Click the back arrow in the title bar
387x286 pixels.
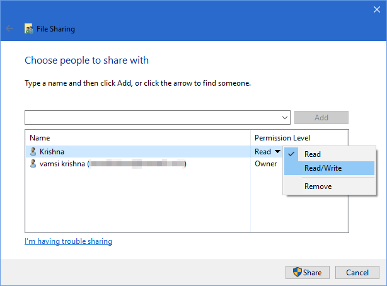(x=9, y=28)
